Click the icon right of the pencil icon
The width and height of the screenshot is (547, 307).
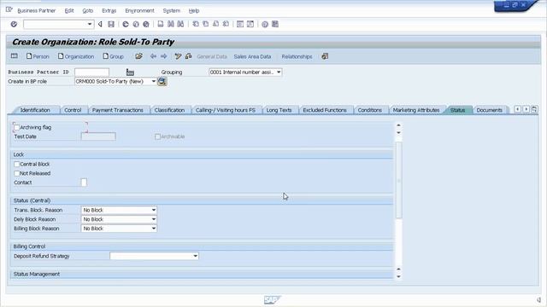point(188,56)
